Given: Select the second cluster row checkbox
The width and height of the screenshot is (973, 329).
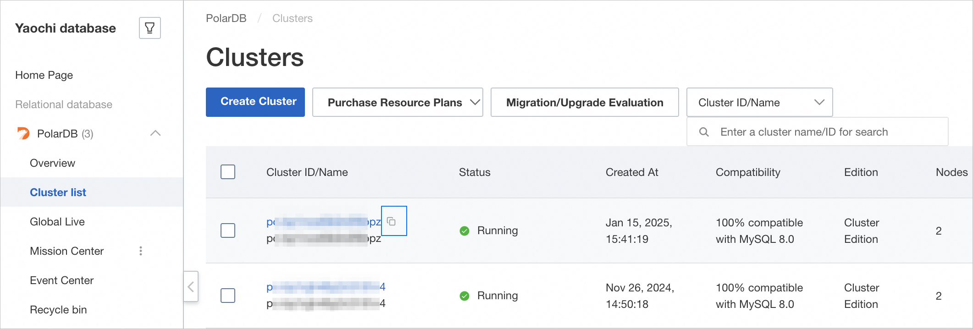Looking at the screenshot, I should point(228,296).
